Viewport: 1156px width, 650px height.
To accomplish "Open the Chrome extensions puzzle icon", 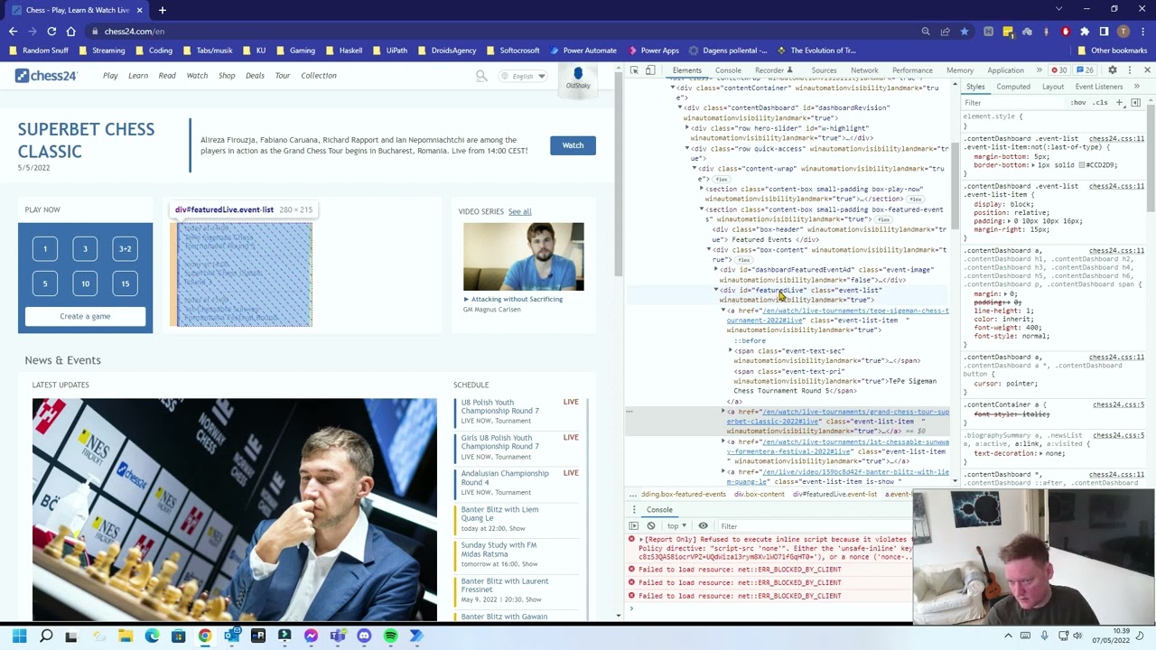I will click(x=1085, y=32).
